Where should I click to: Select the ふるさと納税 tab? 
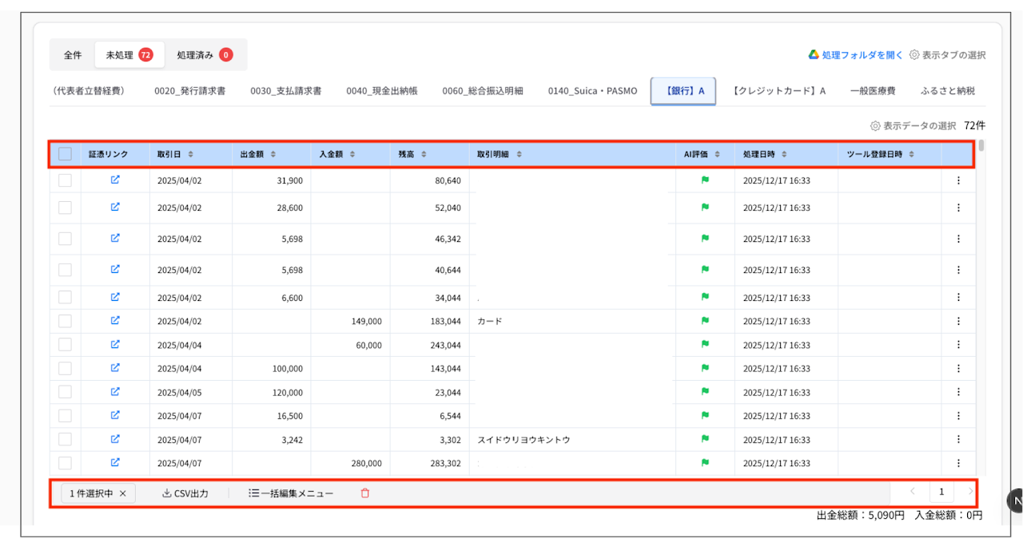tap(948, 91)
